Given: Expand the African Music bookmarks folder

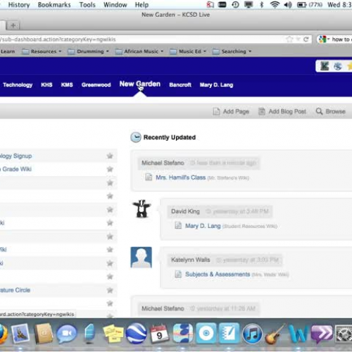Looking at the screenshot, I should [x=139, y=51].
